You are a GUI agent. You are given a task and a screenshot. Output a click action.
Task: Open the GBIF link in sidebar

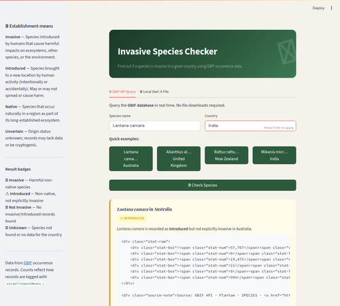click(x=28, y=263)
